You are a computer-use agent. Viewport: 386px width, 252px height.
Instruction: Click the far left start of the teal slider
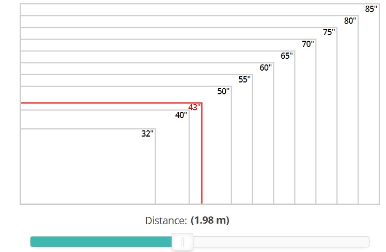point(32,242)
